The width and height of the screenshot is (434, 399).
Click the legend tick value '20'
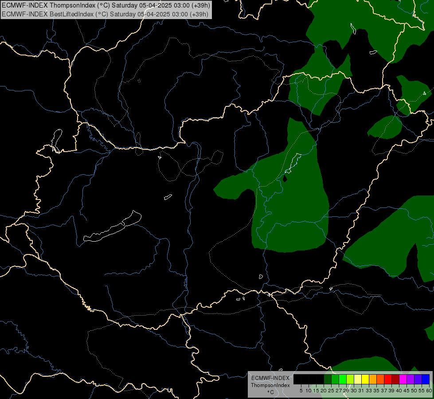coord(324,391)
